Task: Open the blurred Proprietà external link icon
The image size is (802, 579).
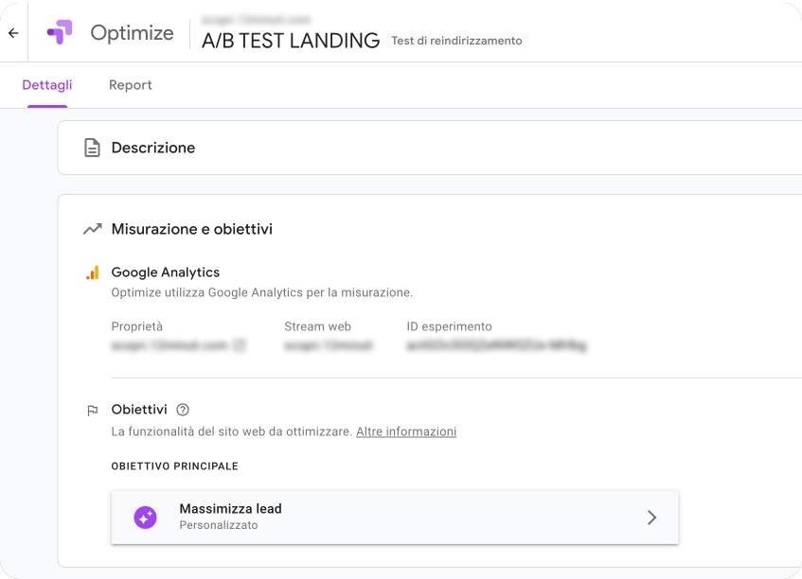Action: [x=239, y=345]
